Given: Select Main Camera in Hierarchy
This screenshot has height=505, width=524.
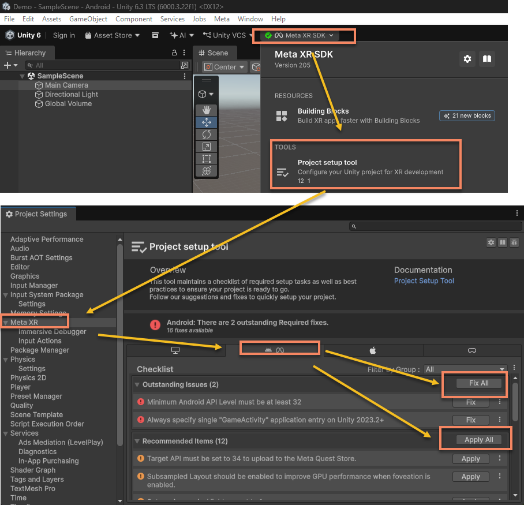Looking at the screenshot, I should (x=66, y=85).
